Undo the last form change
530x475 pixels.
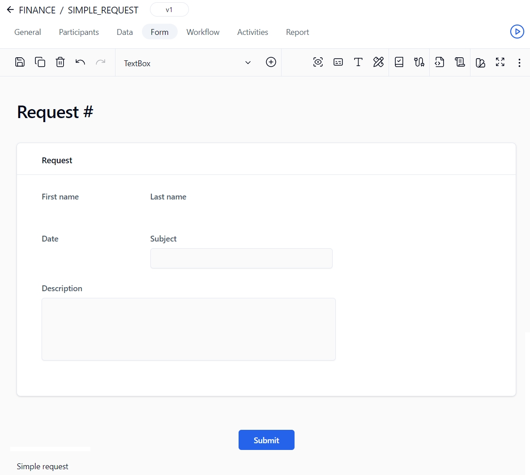[x=80, y=62]
